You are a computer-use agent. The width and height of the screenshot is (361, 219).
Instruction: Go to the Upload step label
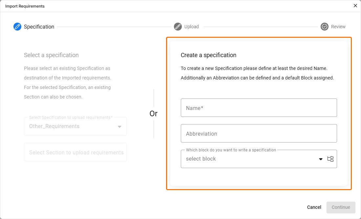192,27
